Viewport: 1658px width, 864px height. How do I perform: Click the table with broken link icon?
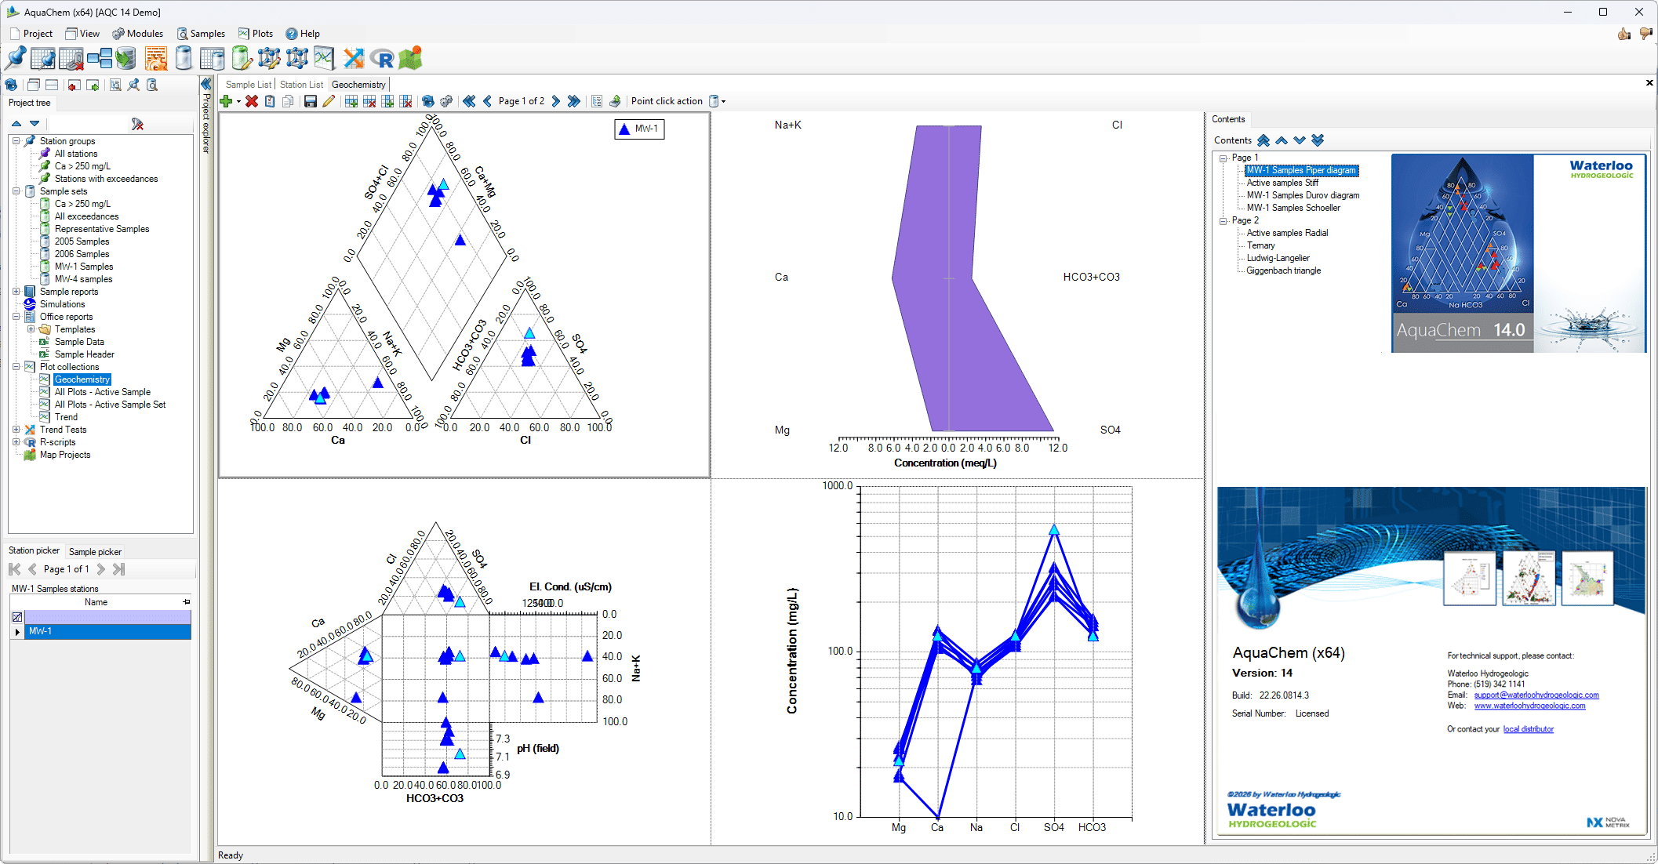pos(71,58)
